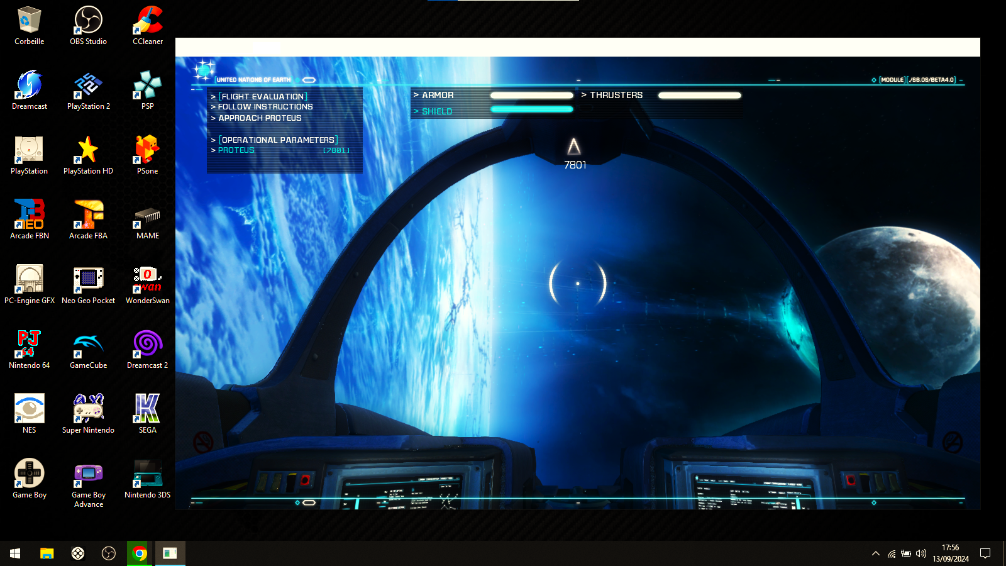Click the center targeting reticle

click(x=578, y=284)
